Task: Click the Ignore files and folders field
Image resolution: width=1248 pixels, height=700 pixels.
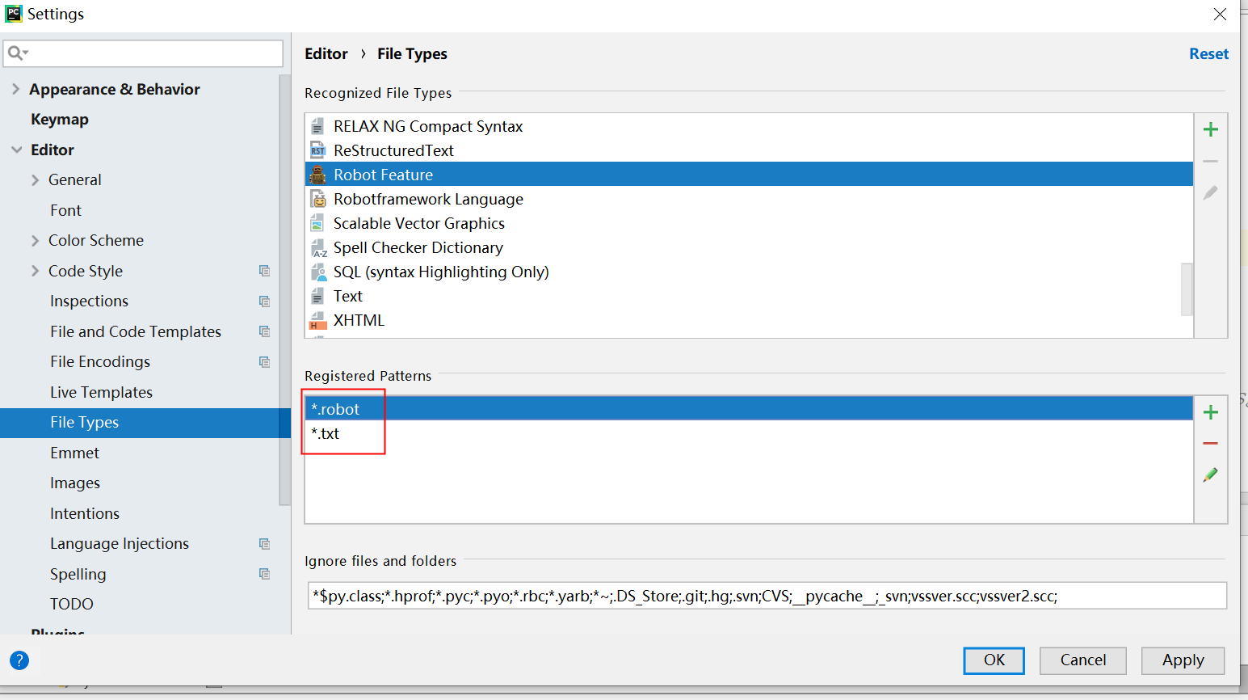Action: (x=767, y=596)
